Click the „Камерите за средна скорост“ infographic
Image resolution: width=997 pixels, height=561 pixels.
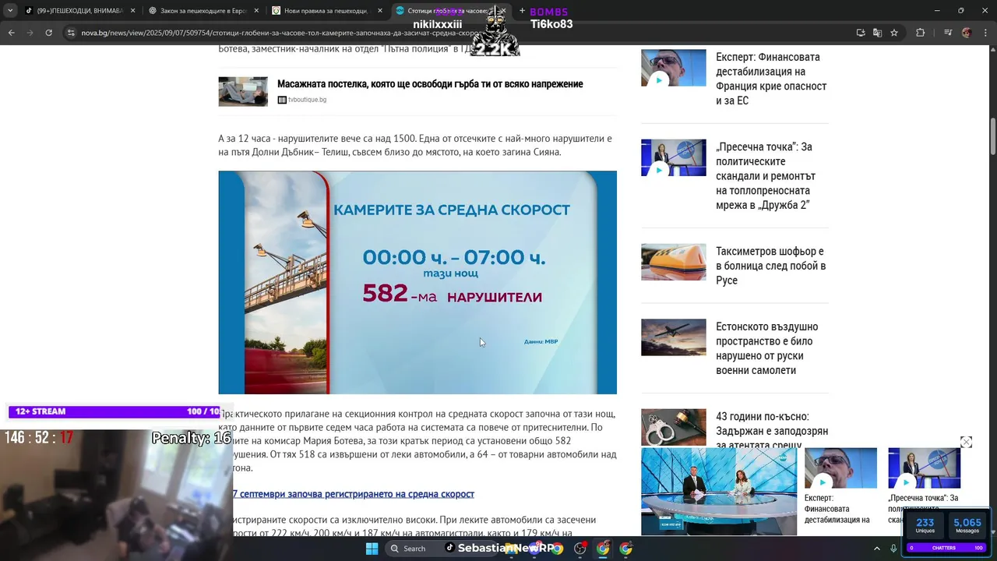click(417, 282)
